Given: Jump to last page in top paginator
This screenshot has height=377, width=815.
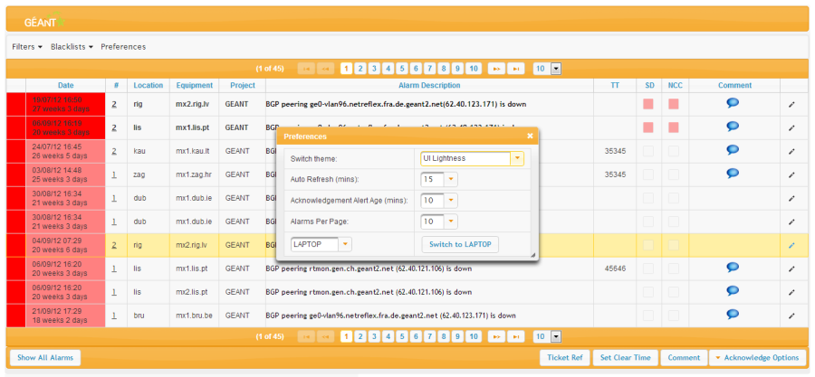Looking at the screenshot, I should (516, 69).
